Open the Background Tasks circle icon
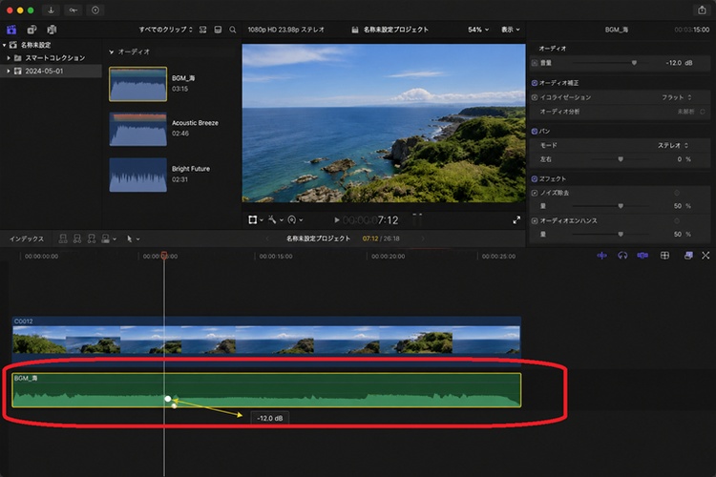716x477 pixels. [95, 10]
